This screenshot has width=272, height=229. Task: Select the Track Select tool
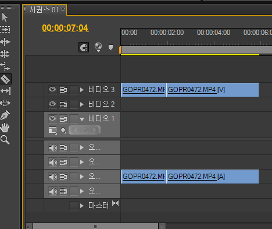pyautogui.click(x=5, y=29)
